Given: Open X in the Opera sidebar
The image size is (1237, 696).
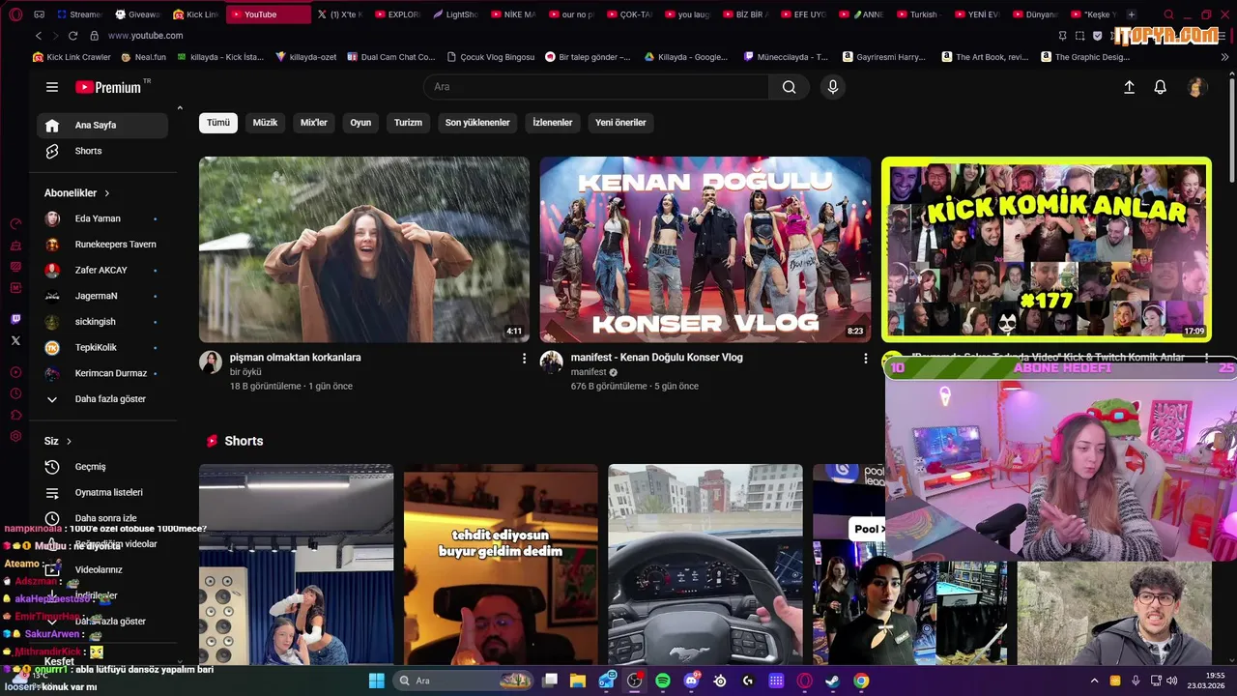Looking at the screenshot, I should point(15,340).
